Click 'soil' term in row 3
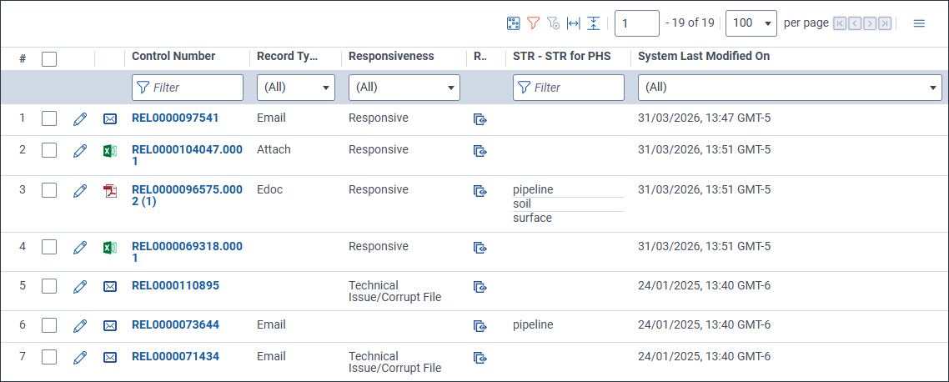The image size is (949, 382). pos(522,204)
